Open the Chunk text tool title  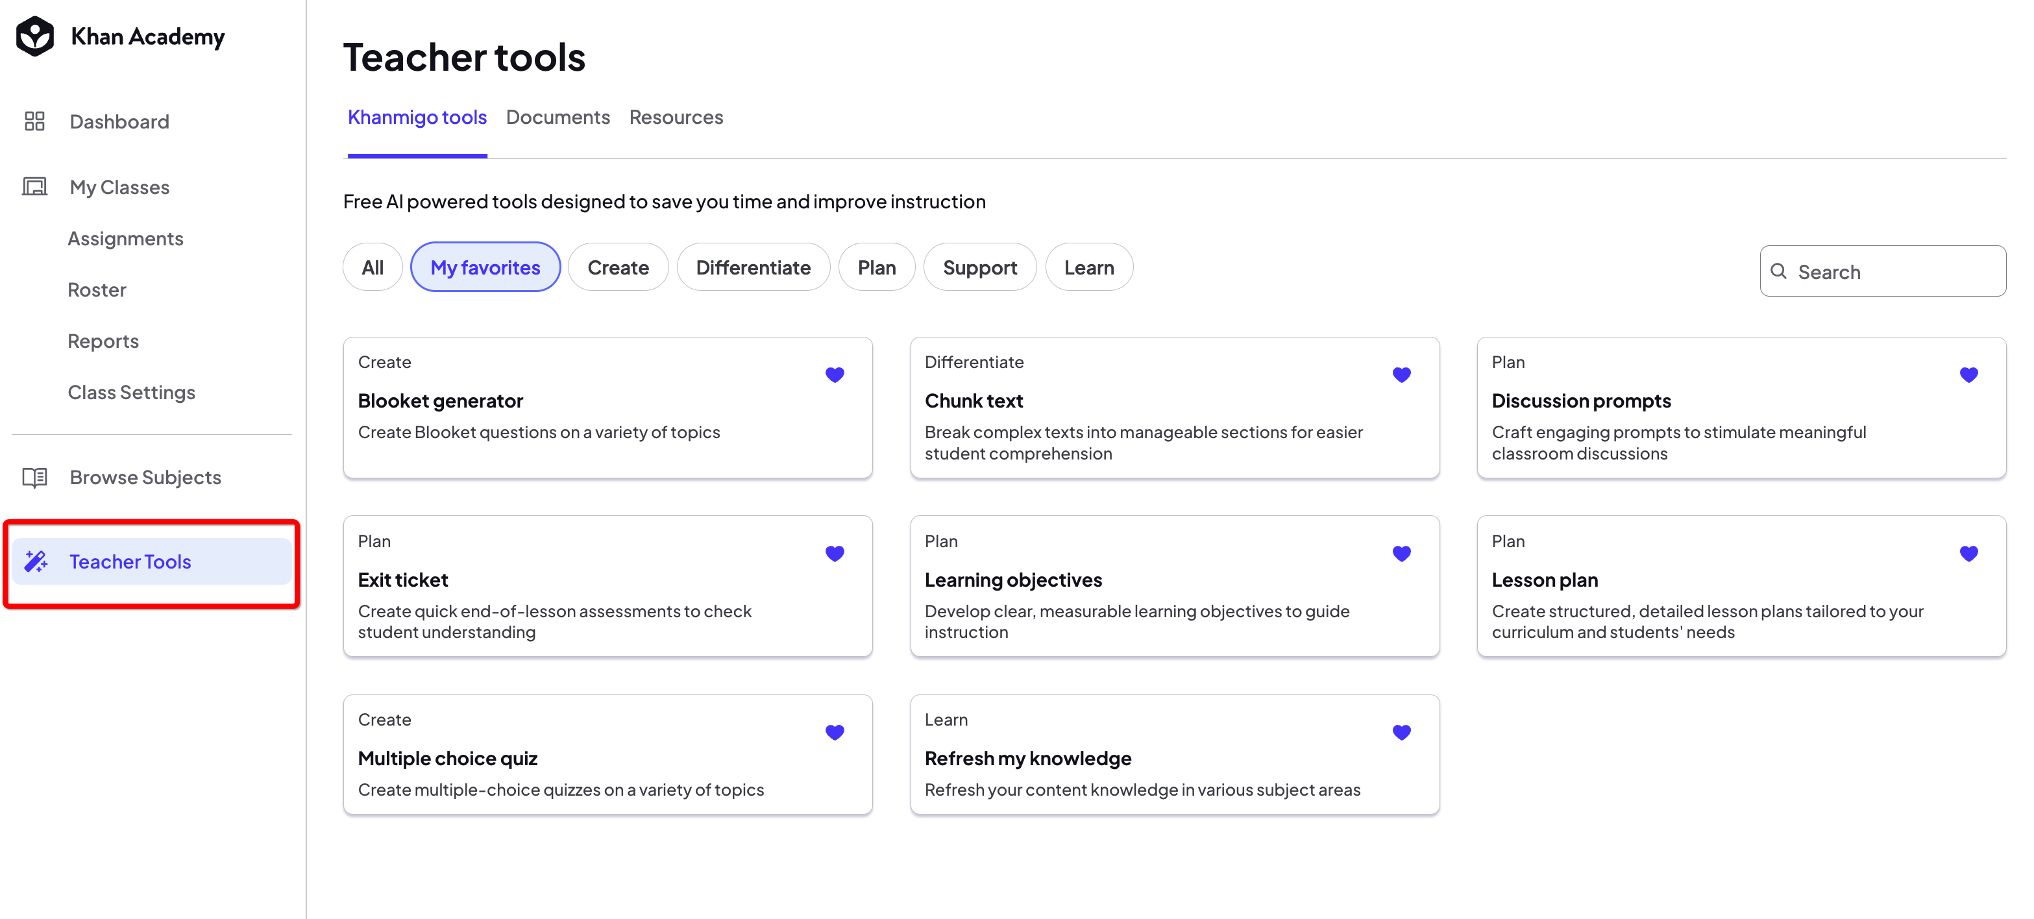point(974,401)
